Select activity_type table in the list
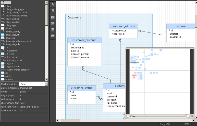This screenshot has width=197, height=126. [10, 25]
